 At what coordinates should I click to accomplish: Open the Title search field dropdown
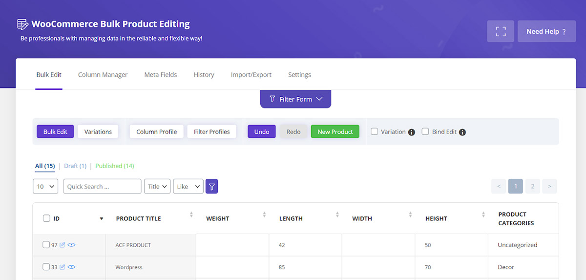[x=157, y=186]
